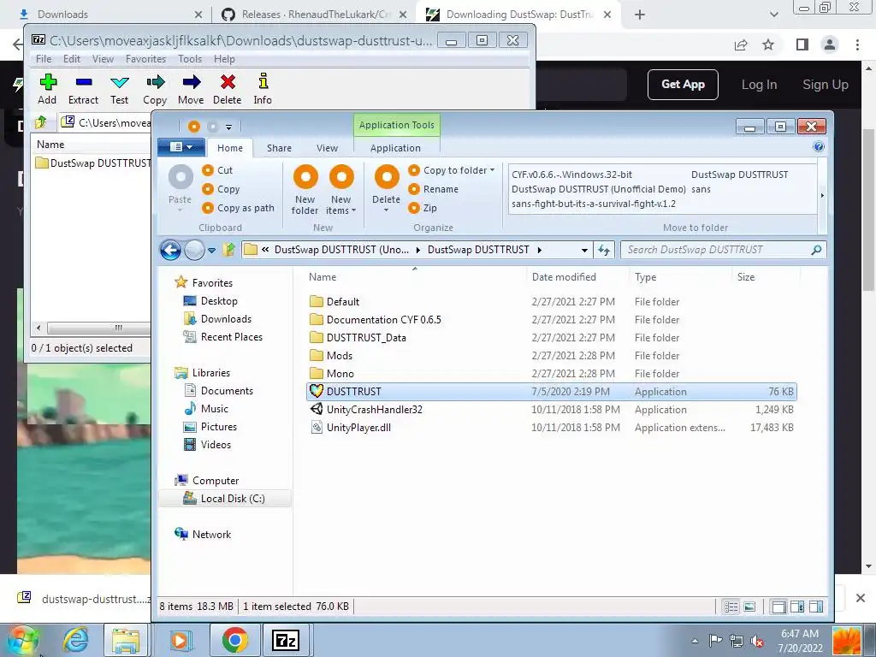Click the Zip command in Organize group
The image size is (876, 657).
tap(423, 208)
